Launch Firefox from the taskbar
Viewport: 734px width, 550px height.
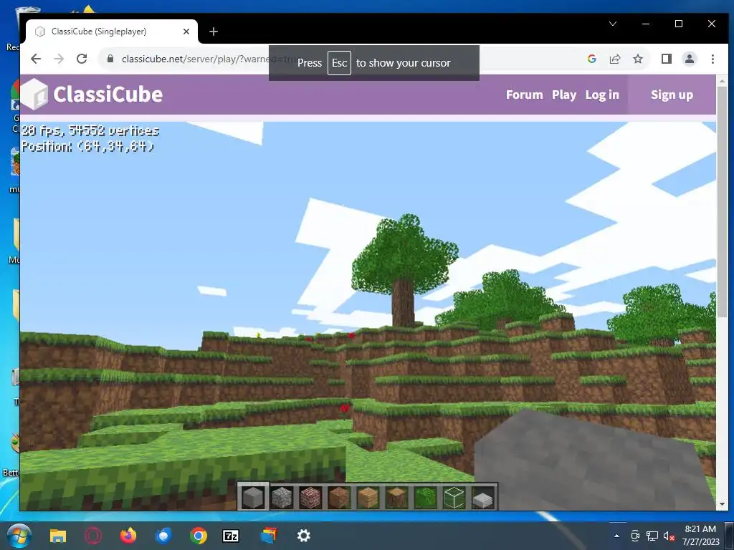pyautogui.click(x=128, y=536)
